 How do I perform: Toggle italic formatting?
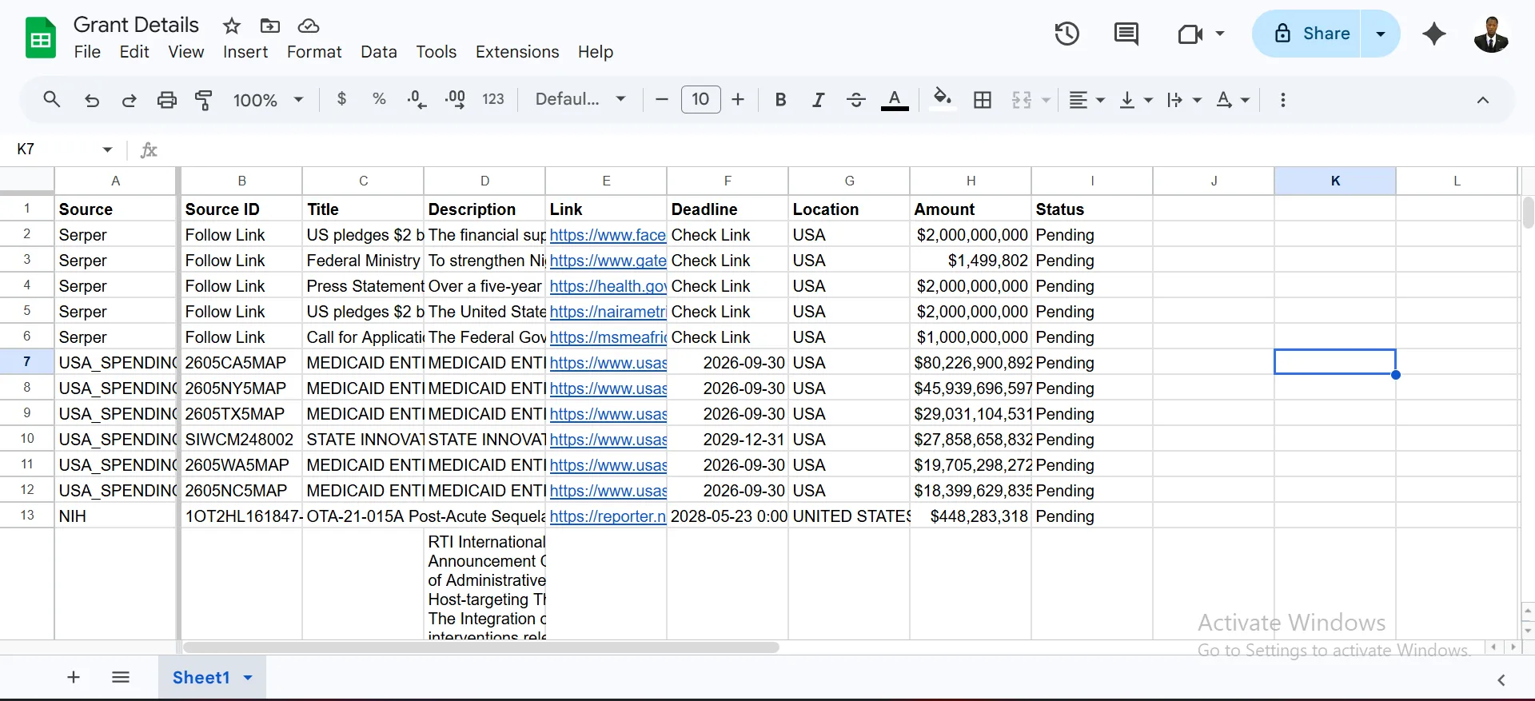pos(818,100)
